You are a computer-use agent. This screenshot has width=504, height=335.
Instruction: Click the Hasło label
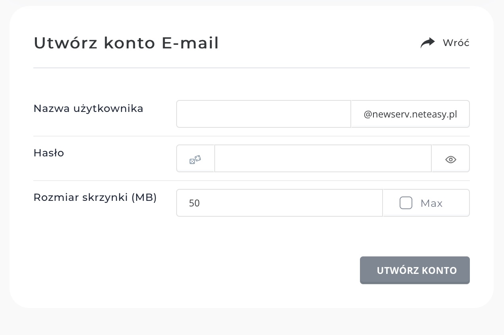[x=48, y=153]
